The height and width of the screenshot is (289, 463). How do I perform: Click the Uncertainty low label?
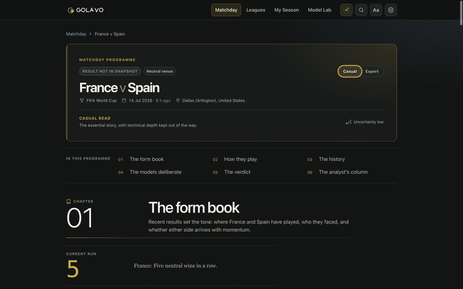[x=368, y=122]
